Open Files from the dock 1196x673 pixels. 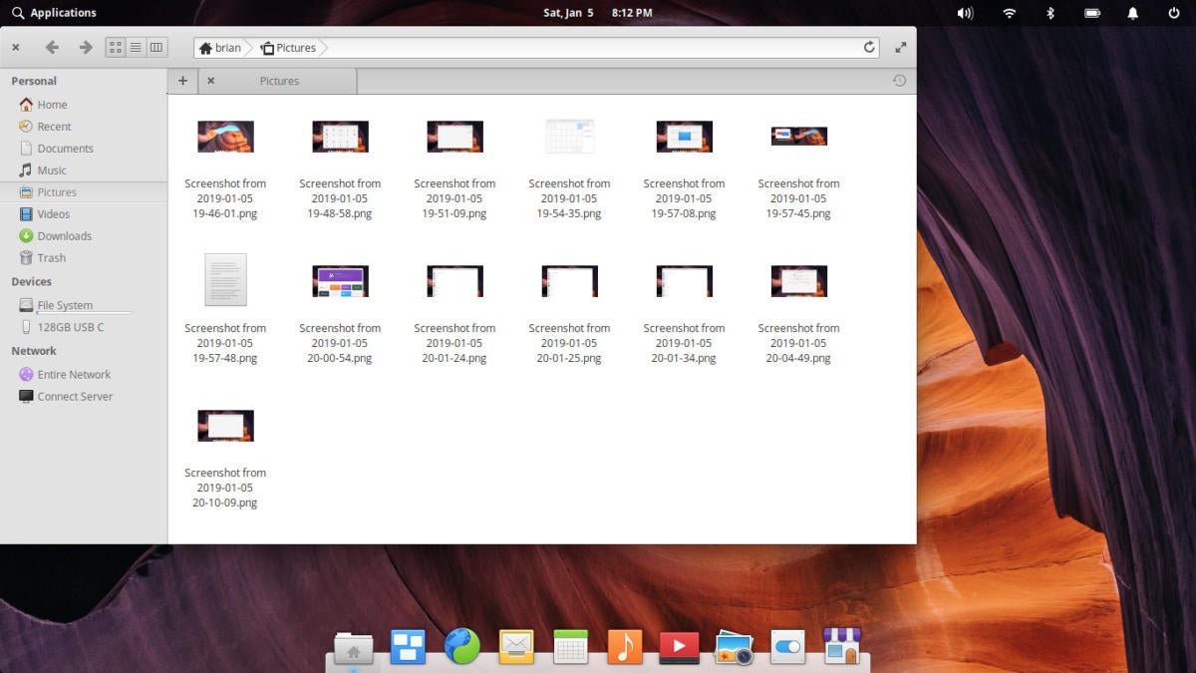[353, 647]
